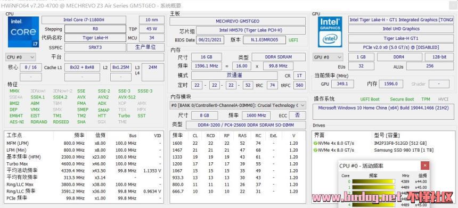Click the Turbo Max row in operating points
Screen dimensions: 458x208
point(84,164)
